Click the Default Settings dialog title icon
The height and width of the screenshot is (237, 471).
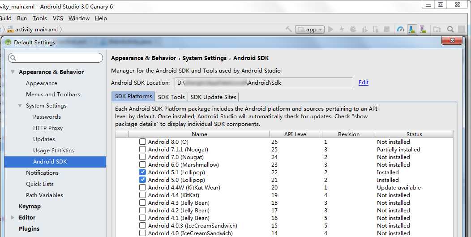pos(8,43)
